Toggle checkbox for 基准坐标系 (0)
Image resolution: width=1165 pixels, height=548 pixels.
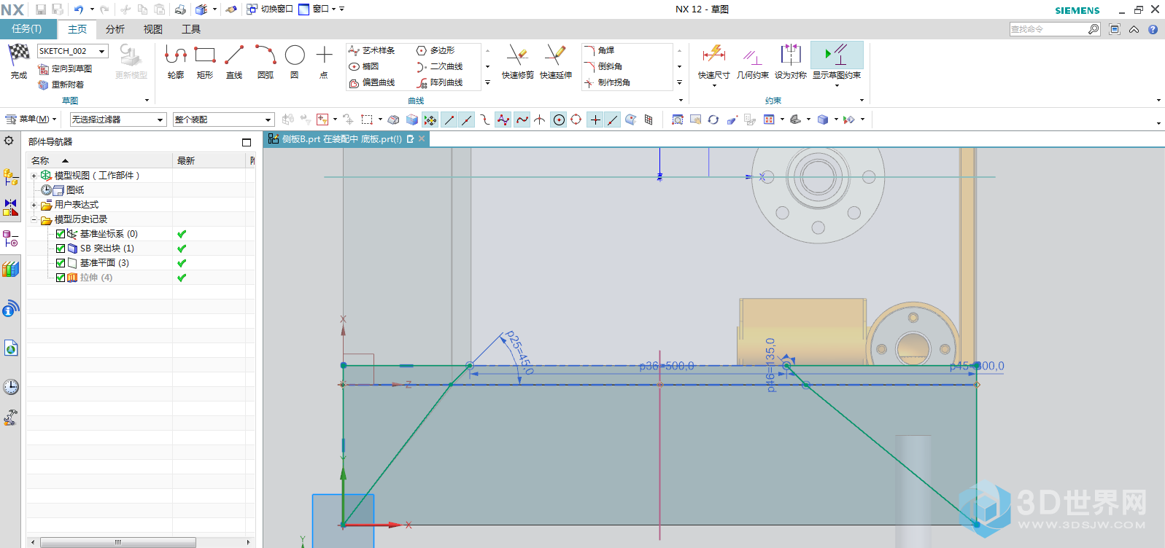point(61,234)
